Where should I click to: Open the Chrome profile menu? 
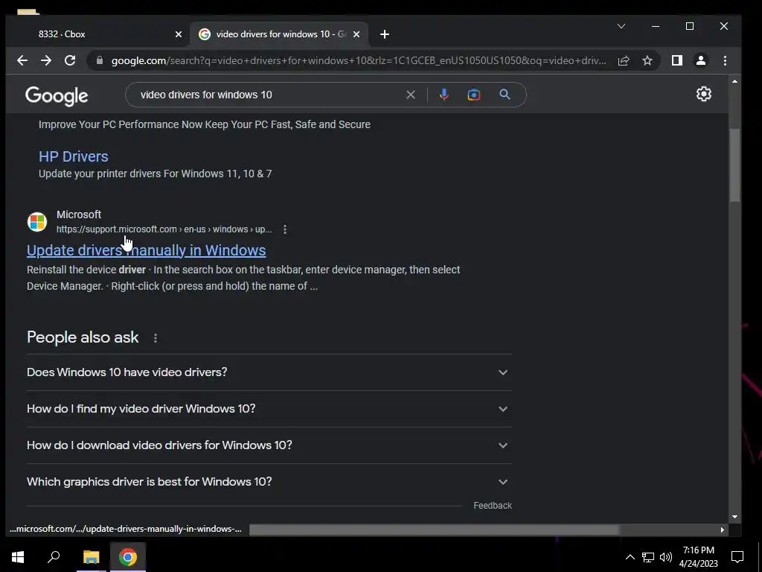click(x=701, y=60)
